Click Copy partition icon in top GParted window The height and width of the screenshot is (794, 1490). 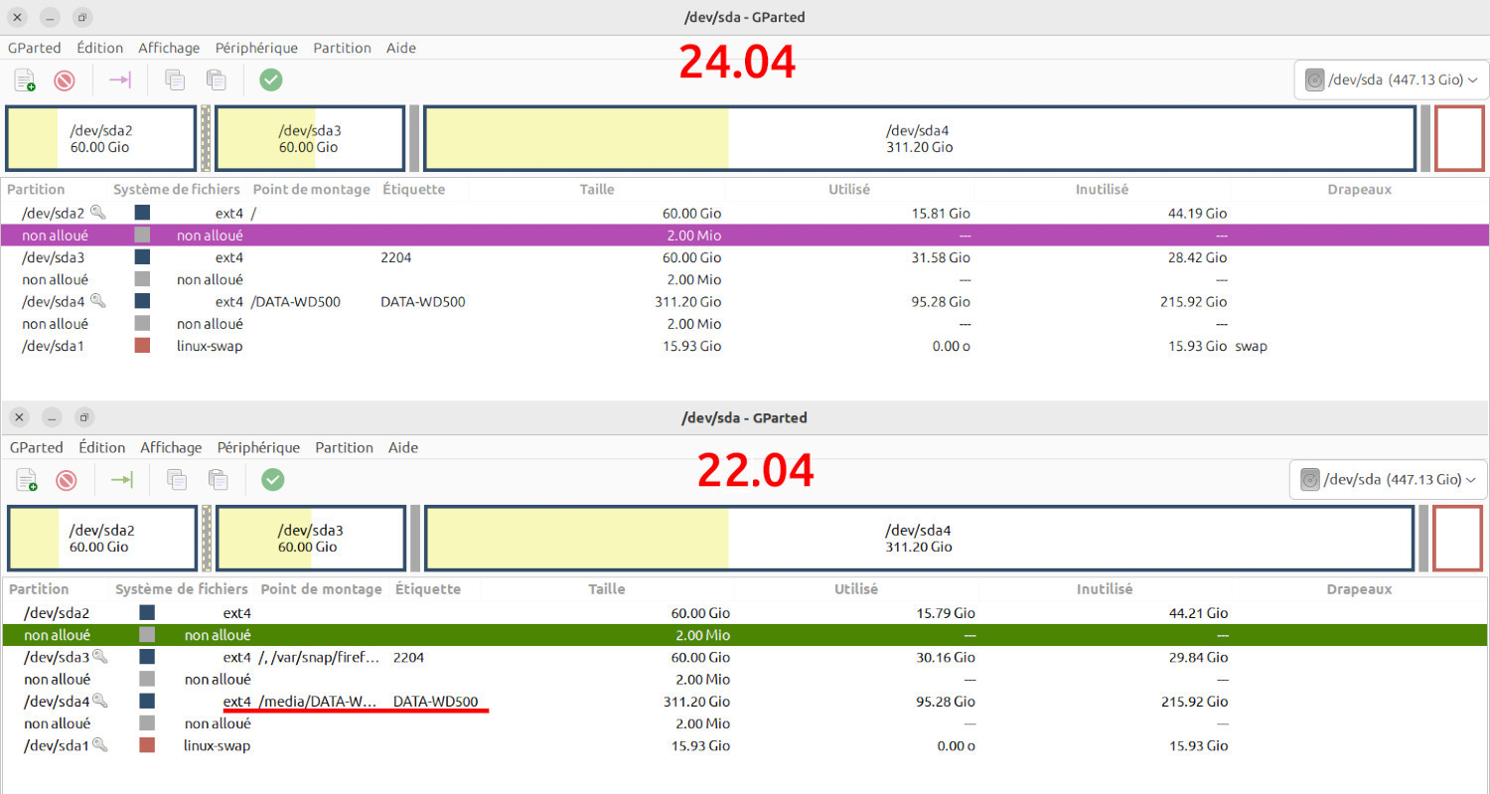coord(175,79)
